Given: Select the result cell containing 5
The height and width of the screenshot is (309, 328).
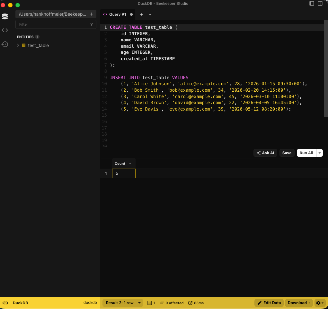Looking at the screenshot, I should pyautogui.click(x=124, y=173).
